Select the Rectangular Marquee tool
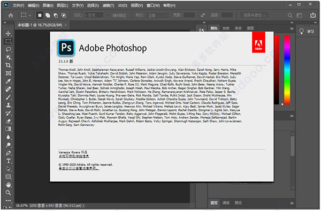The image size is (321, 211). [8, 41]
